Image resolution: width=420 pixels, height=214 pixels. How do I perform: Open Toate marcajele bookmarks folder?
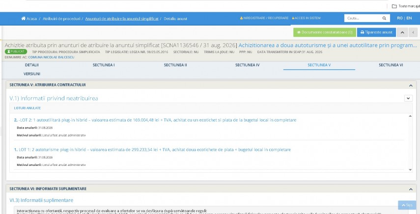(406, 6)
